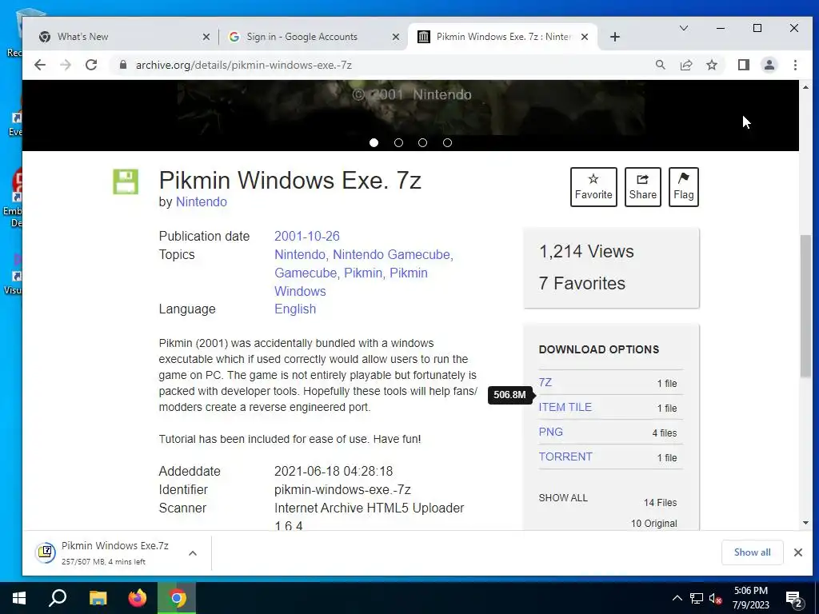
Task: Click SHOW ALL files
Action: point(563,497)
